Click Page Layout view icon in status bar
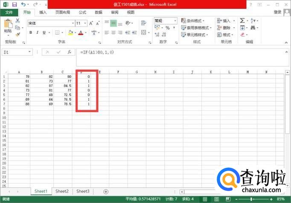This screenshot has height=203, width=291. click(x=216, y=199)
